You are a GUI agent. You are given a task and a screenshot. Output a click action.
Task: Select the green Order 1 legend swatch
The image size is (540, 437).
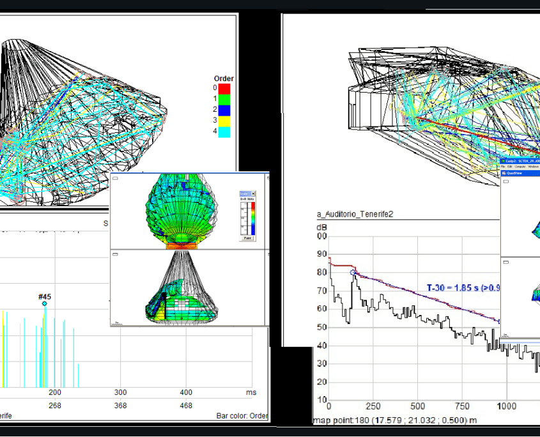tap(224, 100)
